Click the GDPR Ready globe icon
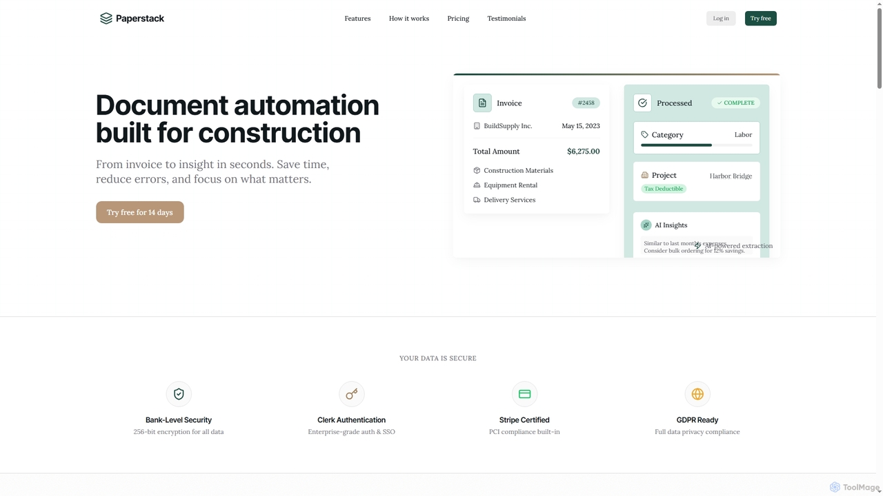 point(697,394)
